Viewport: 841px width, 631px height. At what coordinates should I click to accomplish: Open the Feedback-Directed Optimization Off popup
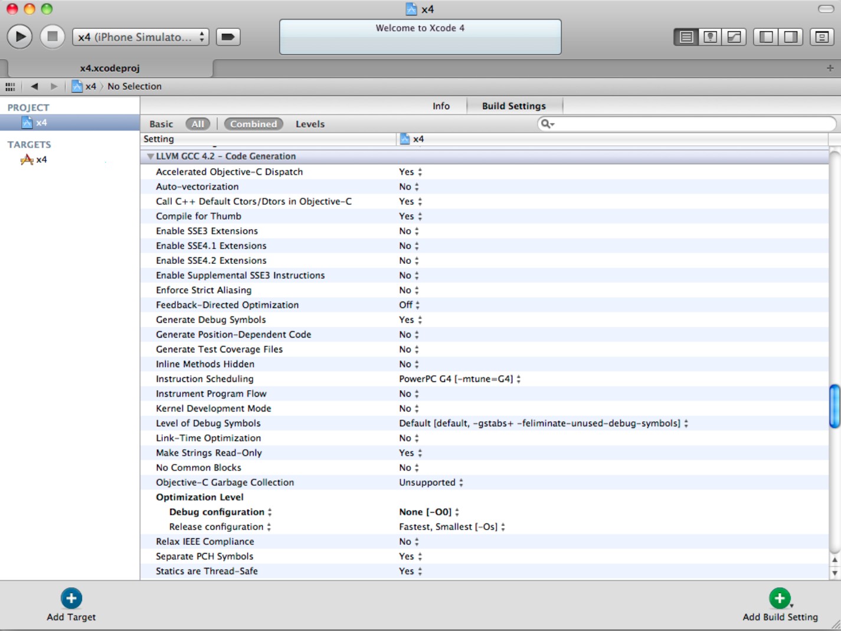410,305
